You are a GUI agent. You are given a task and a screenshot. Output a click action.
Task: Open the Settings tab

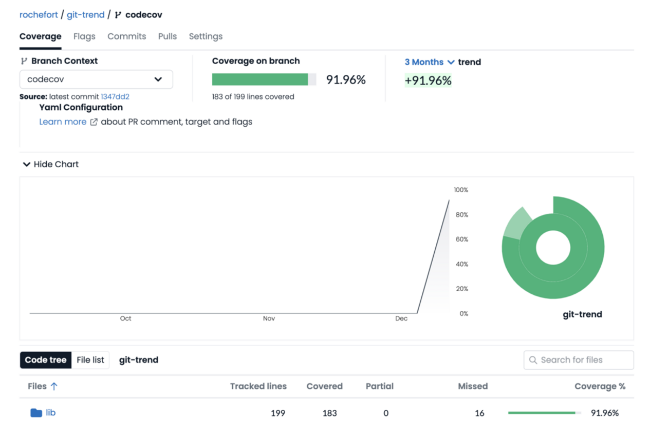point(206,36)
